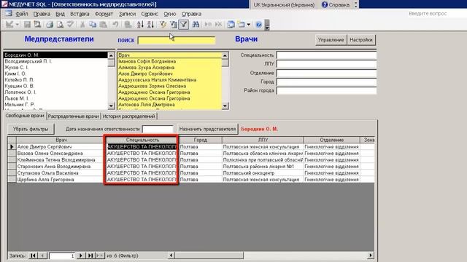
Task: Sort ascending with the A-Z icon
Action: pos(140,24)
